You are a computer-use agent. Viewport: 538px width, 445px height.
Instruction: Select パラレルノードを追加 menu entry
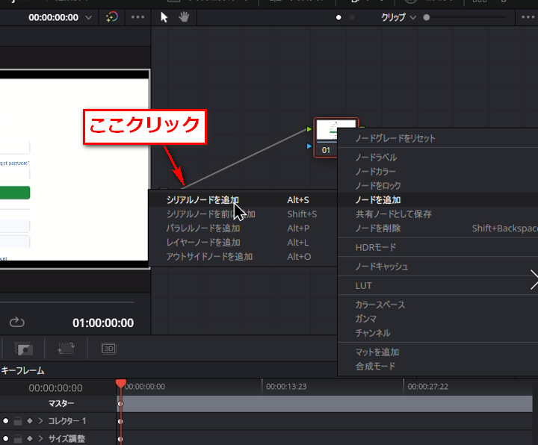coord(202,228)
